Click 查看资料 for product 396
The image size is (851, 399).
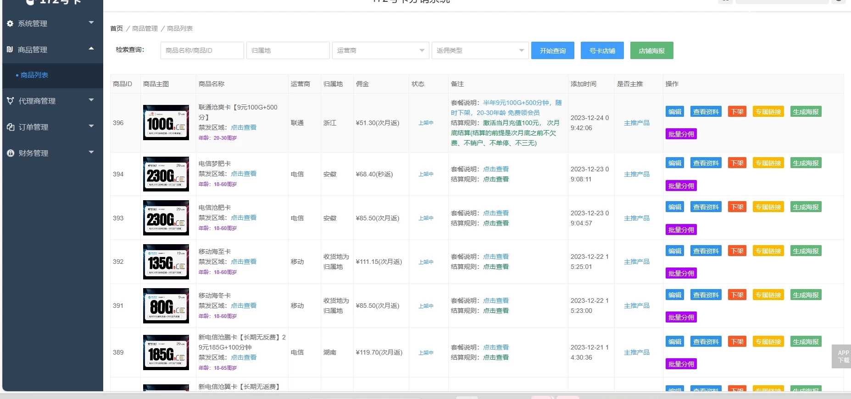pos(706,112)
